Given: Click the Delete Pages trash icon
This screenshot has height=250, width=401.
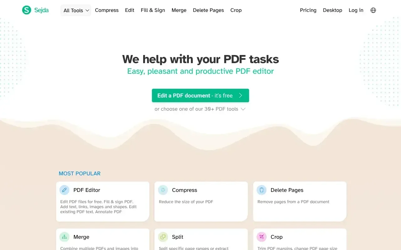Looking at the screenshot, I should (x=262, y=190).
